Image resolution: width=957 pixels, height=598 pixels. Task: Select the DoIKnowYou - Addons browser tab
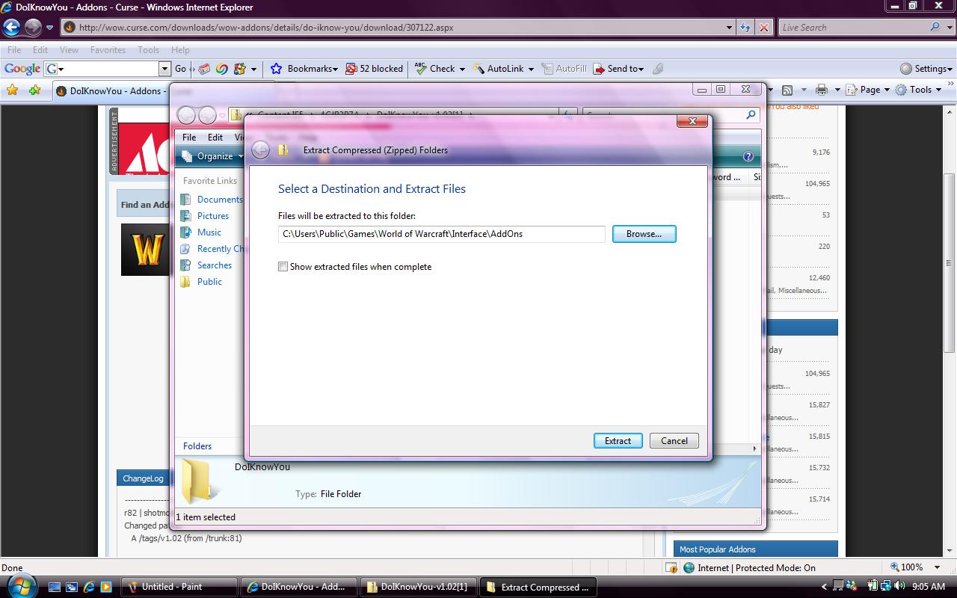pyautogui.click(x=111, y=91)
